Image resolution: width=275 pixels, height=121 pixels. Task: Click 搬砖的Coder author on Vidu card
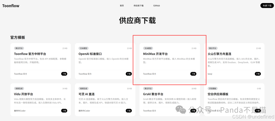click(x=20, y=111)
